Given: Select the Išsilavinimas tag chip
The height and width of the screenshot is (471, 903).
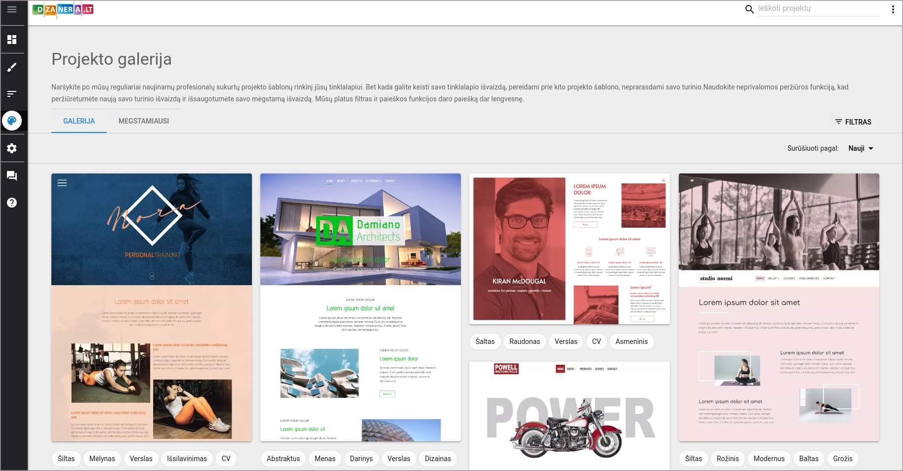Looking at the screenshot, I should 187,459.
